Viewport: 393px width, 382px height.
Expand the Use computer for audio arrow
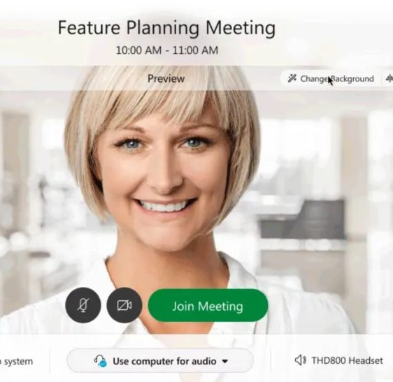225,362
